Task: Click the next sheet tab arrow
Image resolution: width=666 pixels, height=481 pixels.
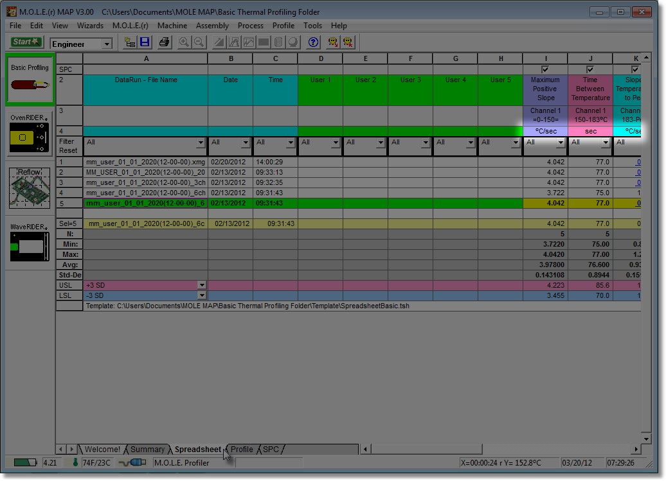Action: coord(71,449)
